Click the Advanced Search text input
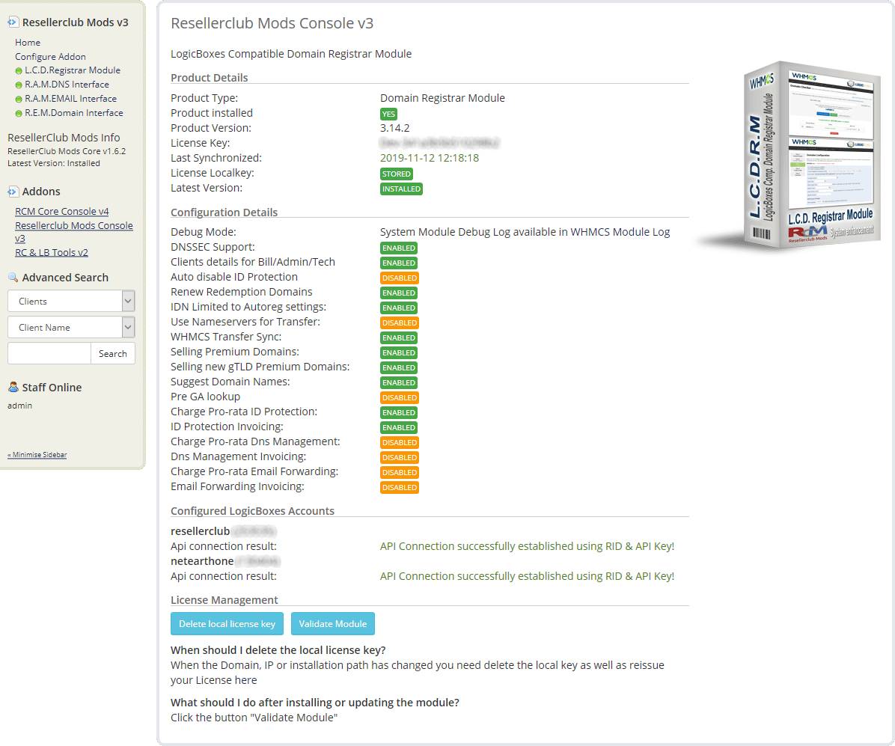 (49, 353)
